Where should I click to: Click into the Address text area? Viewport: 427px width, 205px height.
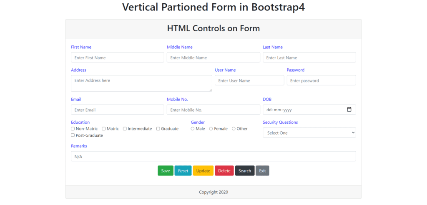click(142, 83)
